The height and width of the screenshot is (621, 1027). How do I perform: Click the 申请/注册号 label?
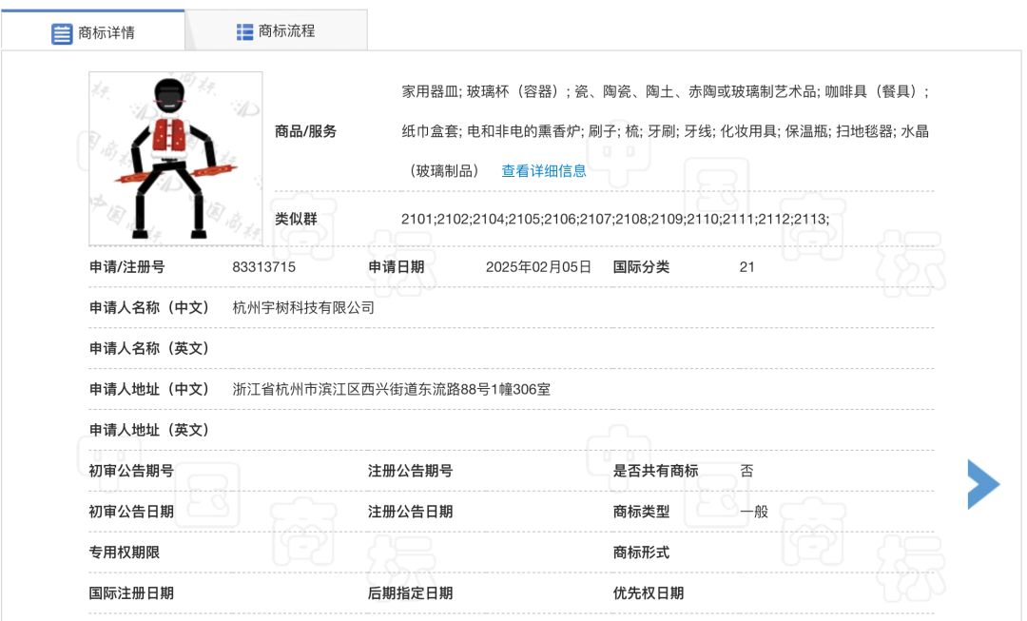click(x=127, y=267)
